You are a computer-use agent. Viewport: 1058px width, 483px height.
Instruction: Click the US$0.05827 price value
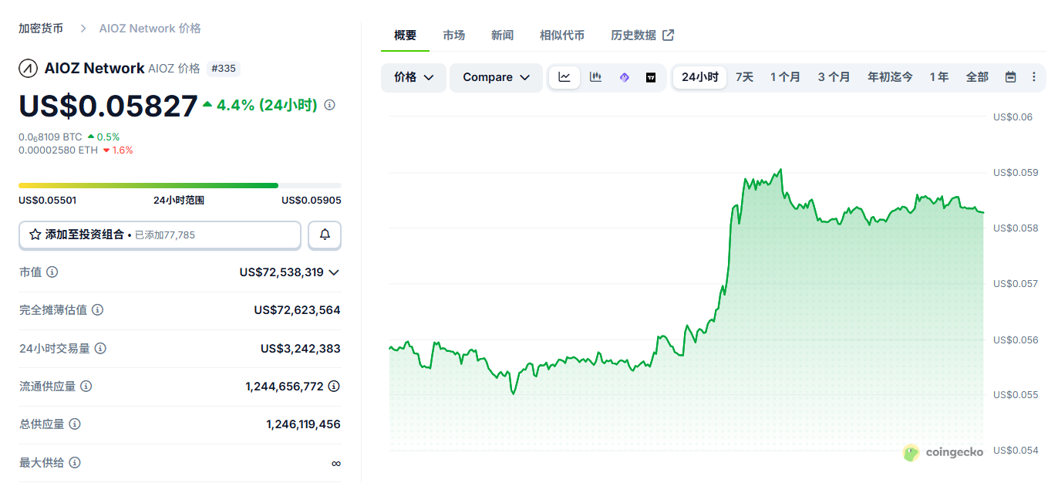tap(108, 106)
